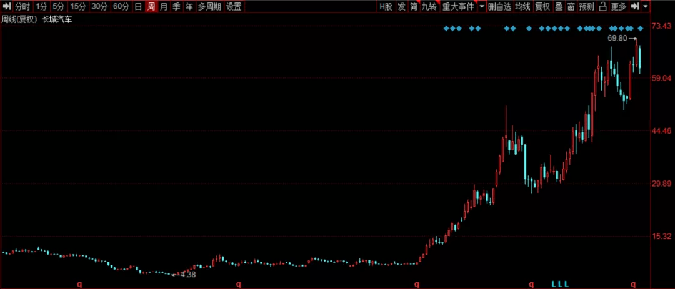
Task: Open the dropdown arrow at far right
Action: click(x=646, y=7)
